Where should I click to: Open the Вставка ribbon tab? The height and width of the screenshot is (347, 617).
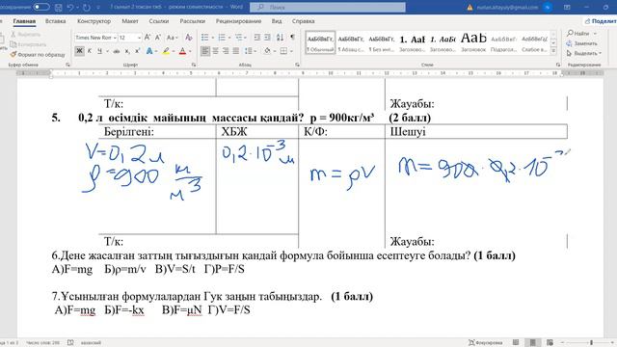pyautogui.click(x=56, y=21)
